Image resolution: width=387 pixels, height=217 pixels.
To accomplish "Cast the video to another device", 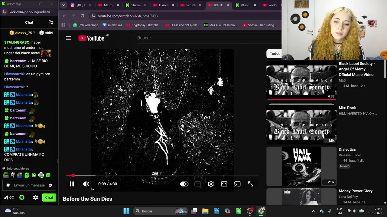I will click(237, 184).
